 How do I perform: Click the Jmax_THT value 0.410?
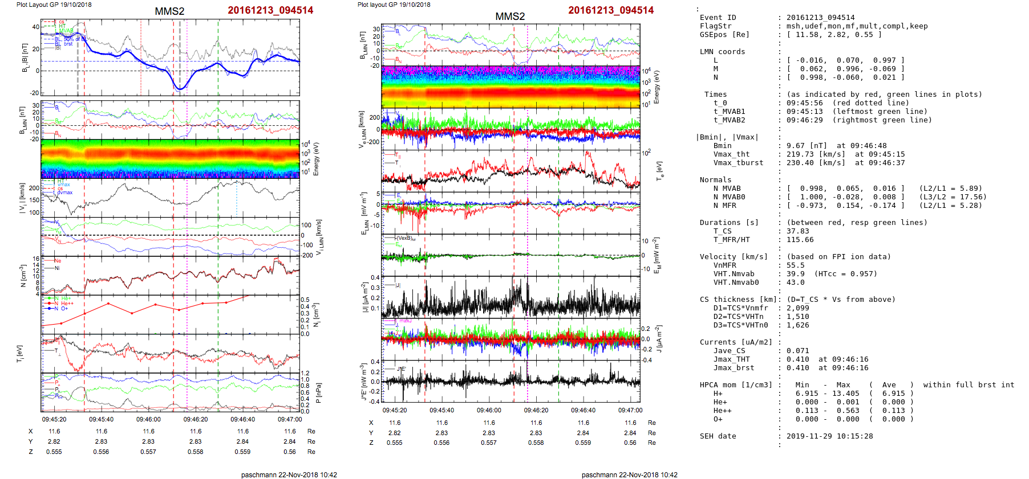[797, 359]
